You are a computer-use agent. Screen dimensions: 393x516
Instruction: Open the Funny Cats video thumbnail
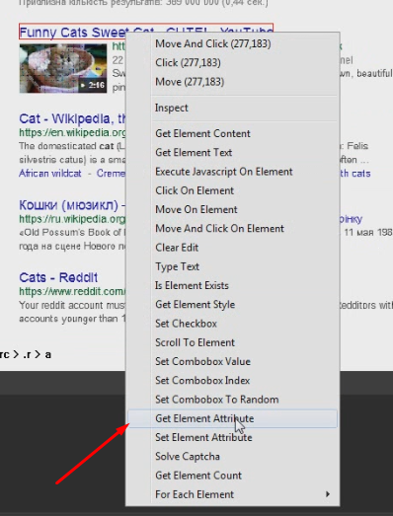point(63,68)
